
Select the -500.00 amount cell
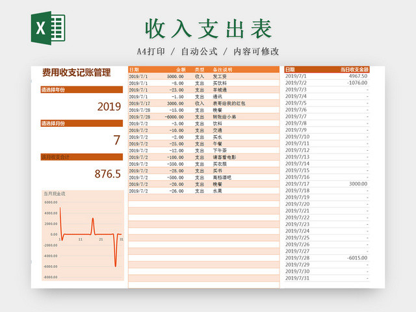[x=175, y=177]
